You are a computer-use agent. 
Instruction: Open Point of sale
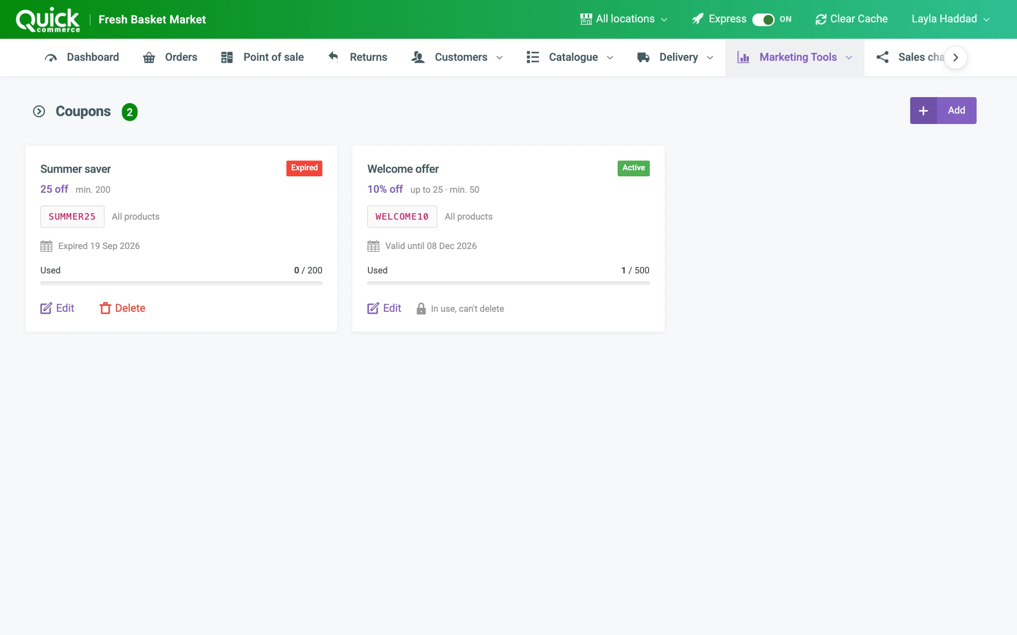click(x=262, y=57)
